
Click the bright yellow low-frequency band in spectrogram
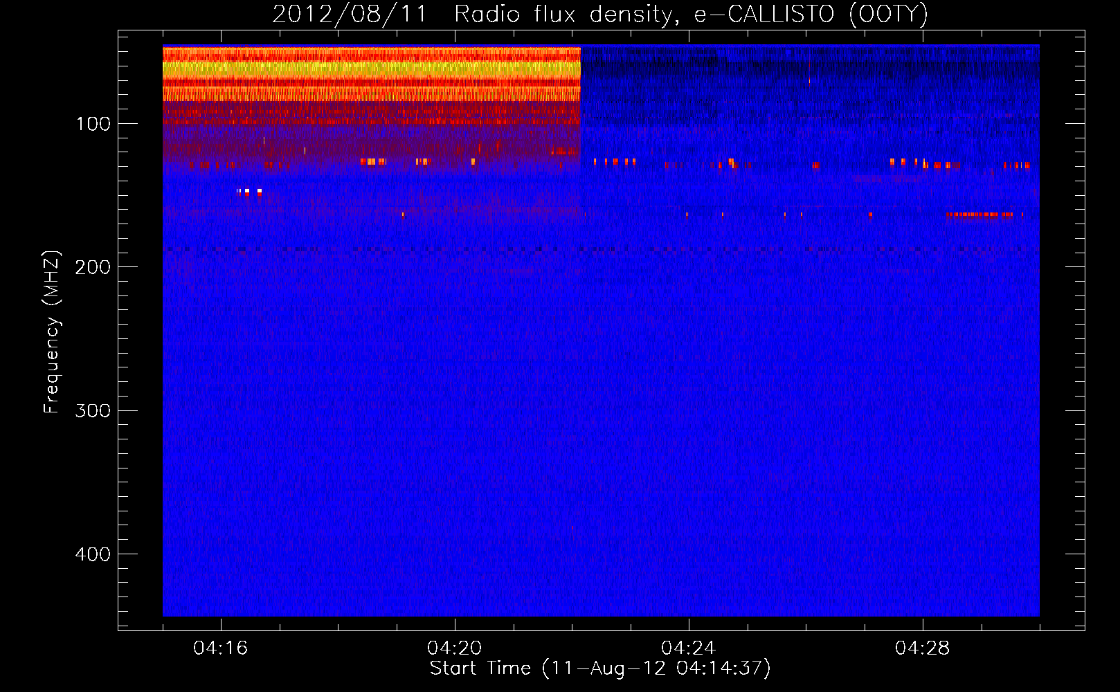(371, 69)
